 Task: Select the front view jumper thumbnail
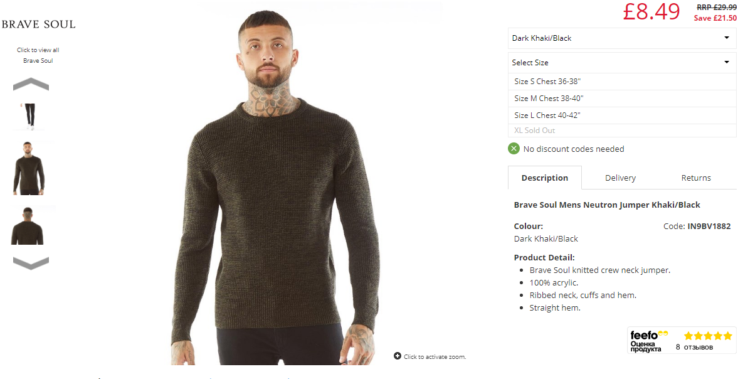(x=30, y=168)
